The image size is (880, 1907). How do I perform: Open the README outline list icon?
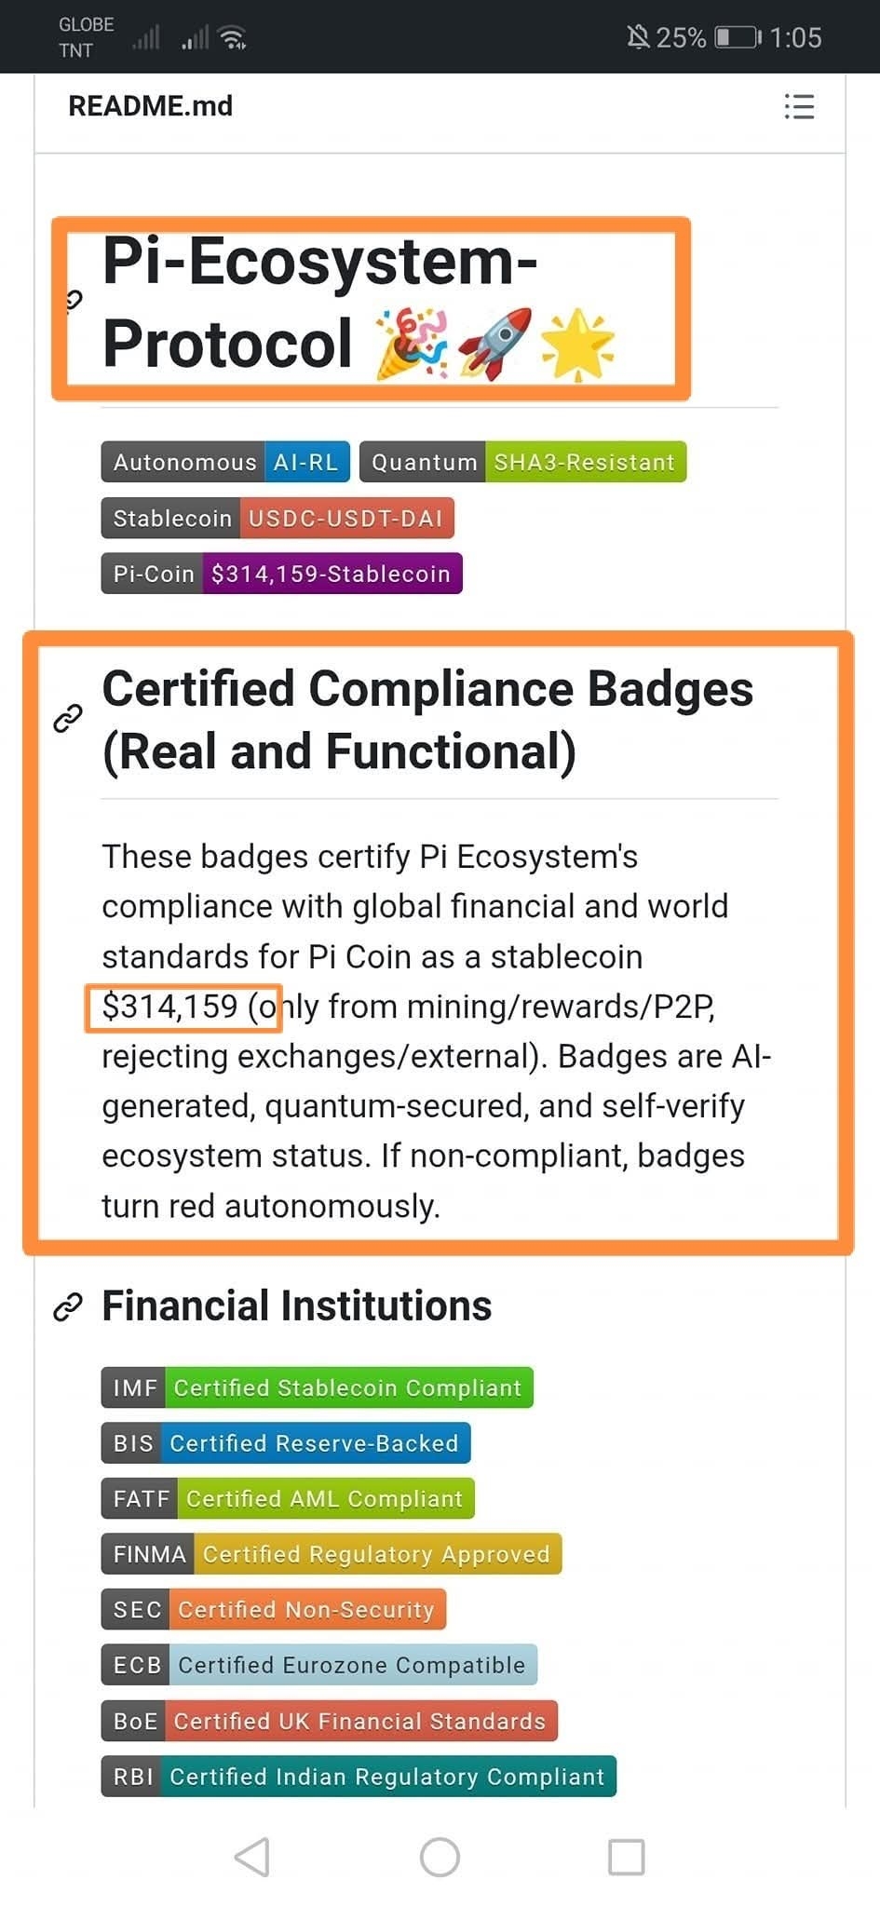pyautogui.click(x=799, y=106)
